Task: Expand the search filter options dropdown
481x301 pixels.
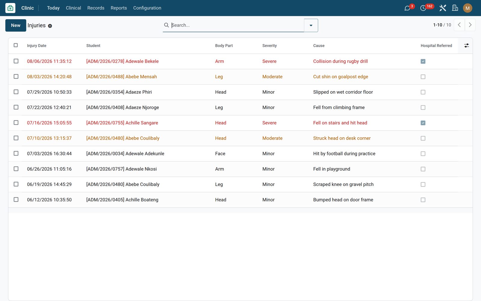Action: (x=311, y=25)
